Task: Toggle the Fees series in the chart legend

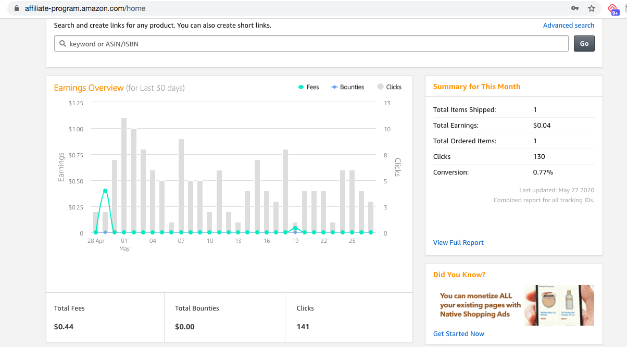Action: pyautogui.click(x=308, y=87)
